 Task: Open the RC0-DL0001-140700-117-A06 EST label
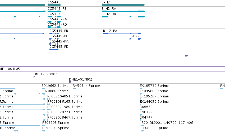[x=167, y=123]
